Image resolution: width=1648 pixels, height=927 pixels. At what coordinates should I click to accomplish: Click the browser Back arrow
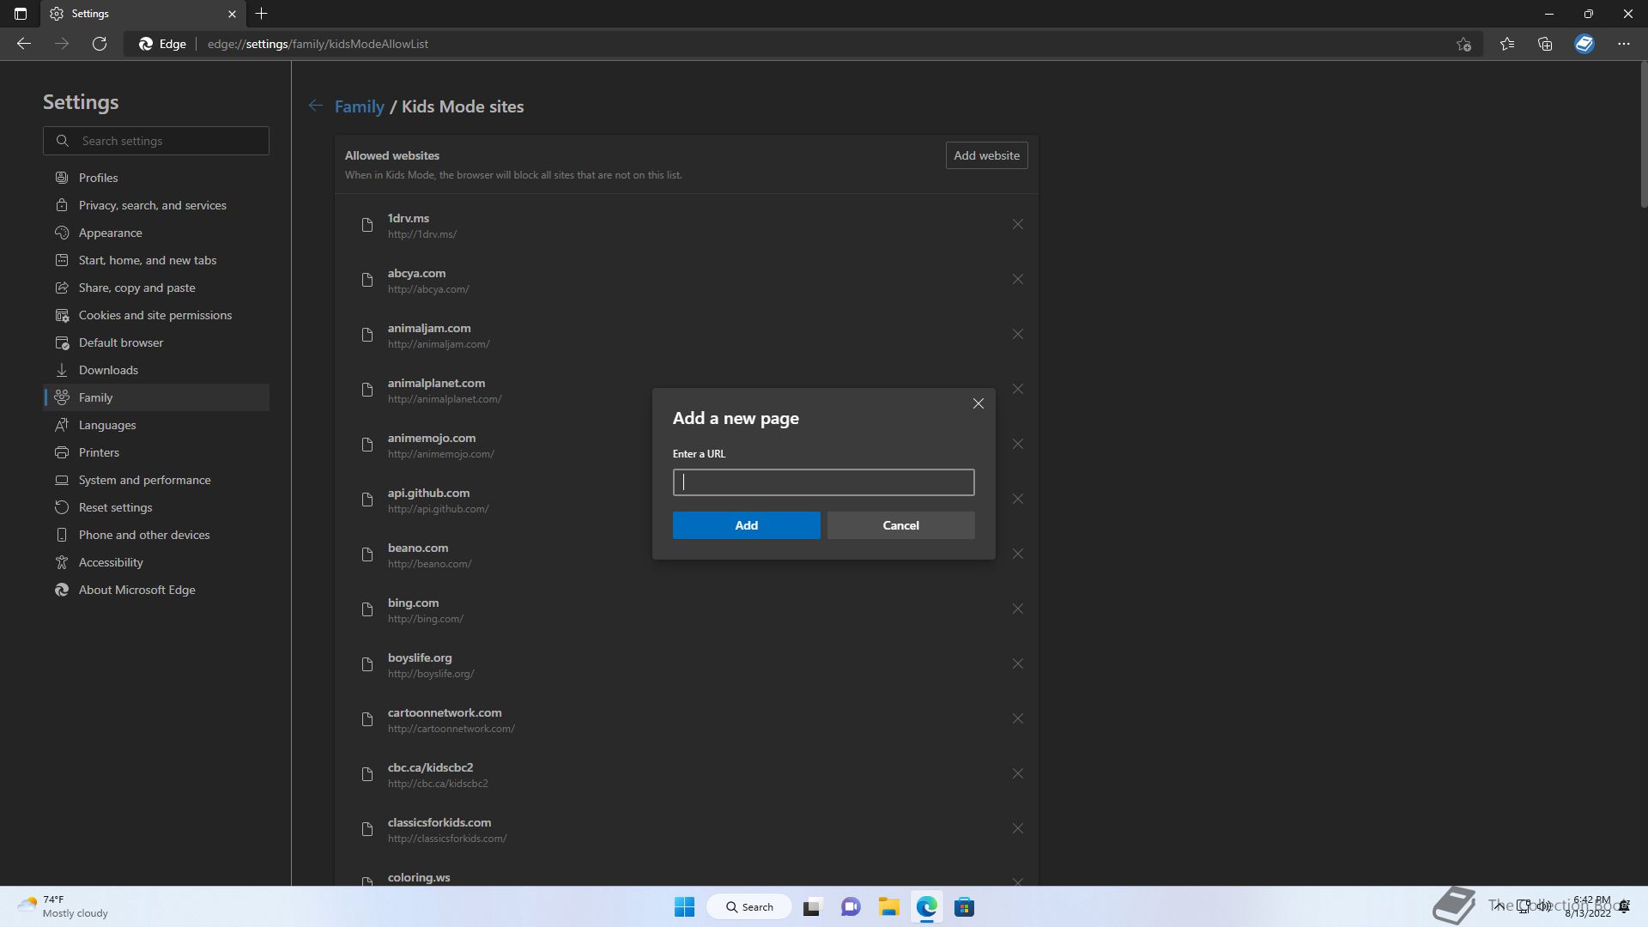click(24, 44)
